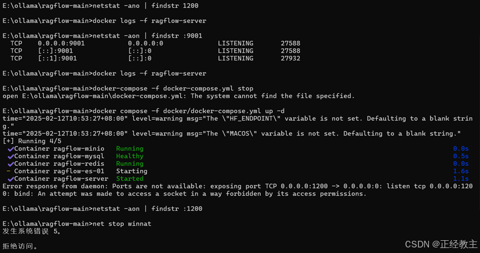Click the checkmark beside Container ragflow-redis

point(11,164)
